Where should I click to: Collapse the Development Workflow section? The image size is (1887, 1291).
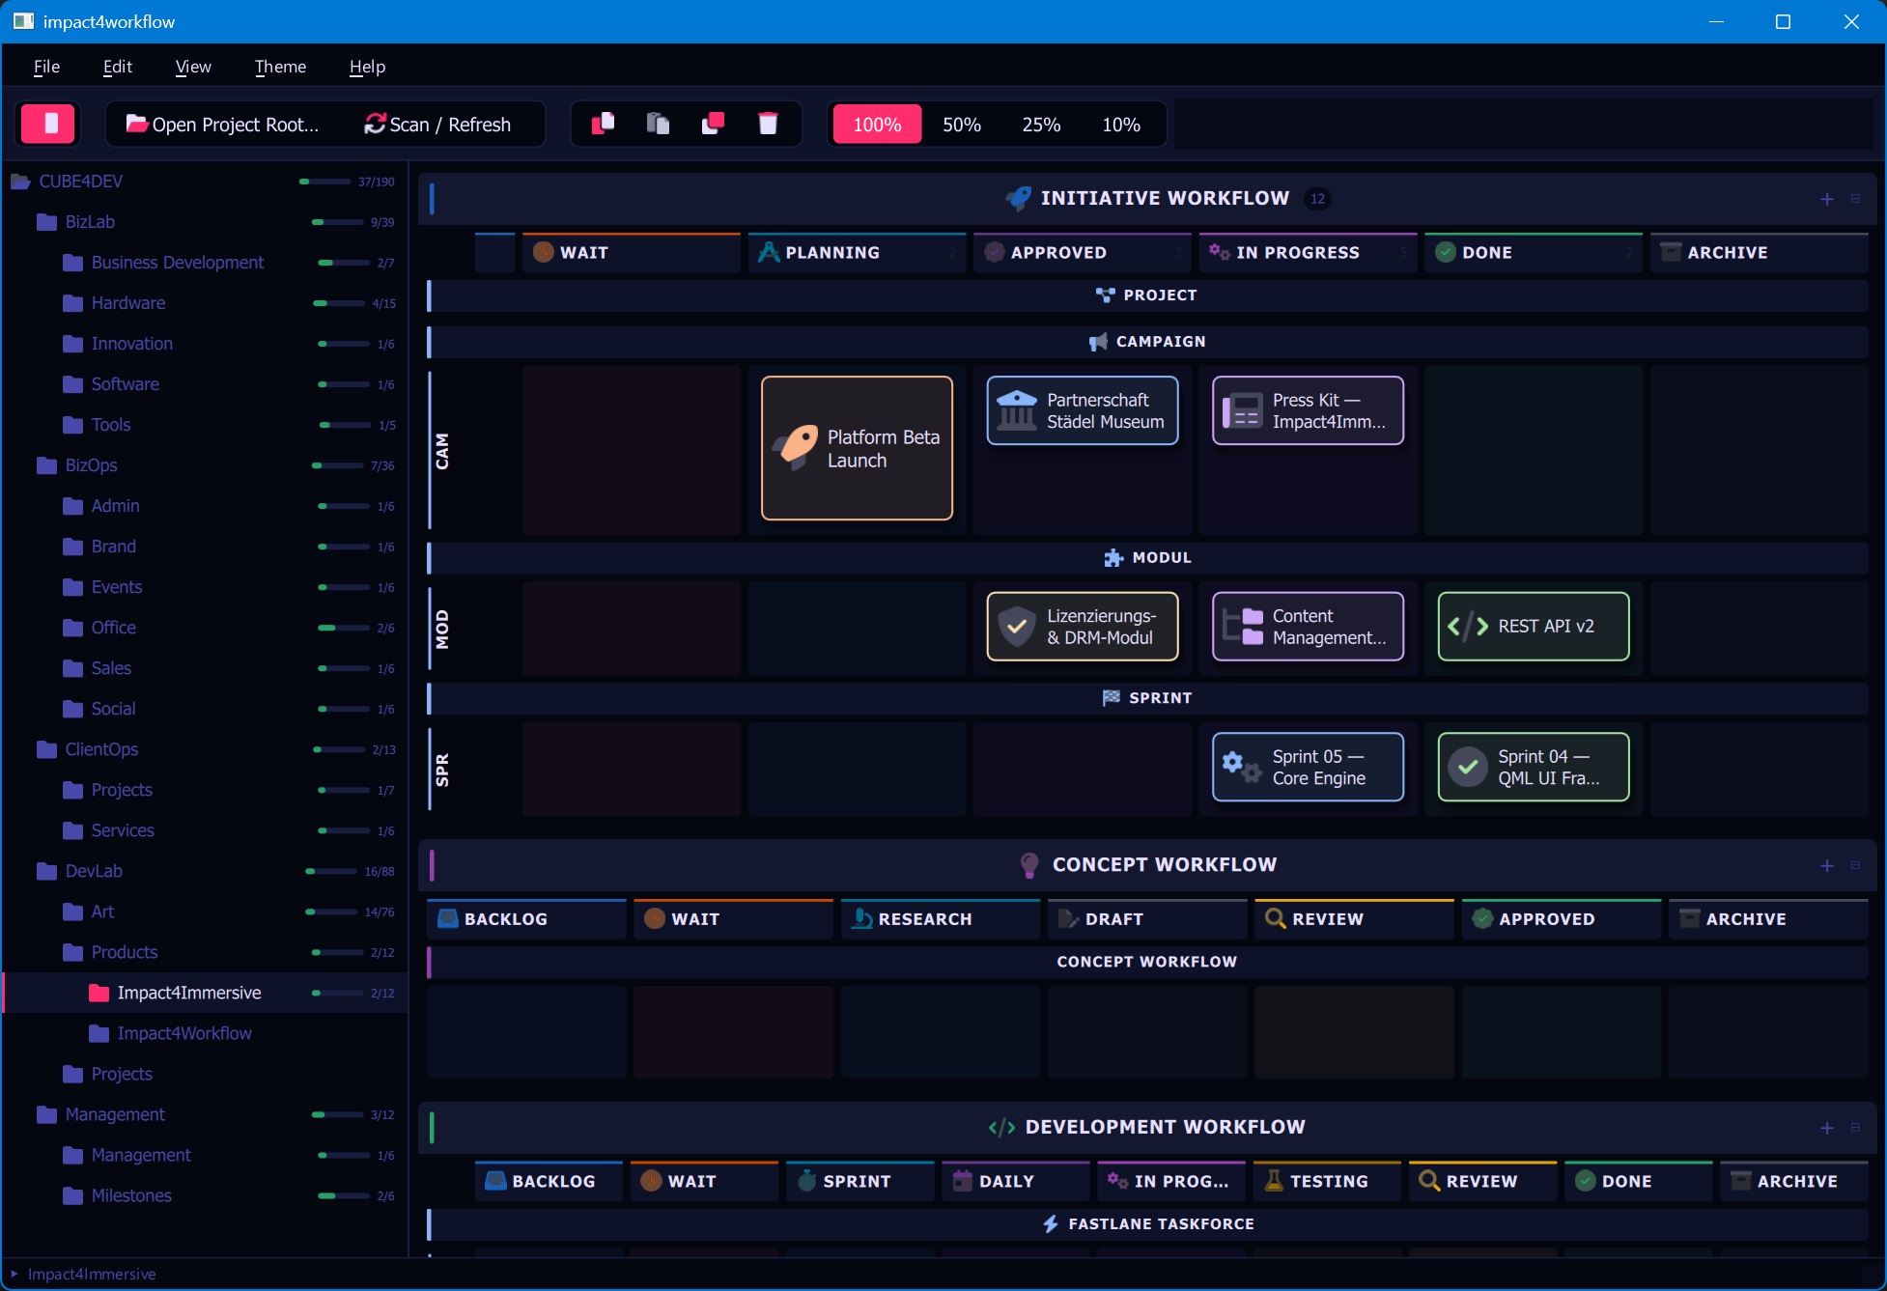[x=1855, y=1127]
